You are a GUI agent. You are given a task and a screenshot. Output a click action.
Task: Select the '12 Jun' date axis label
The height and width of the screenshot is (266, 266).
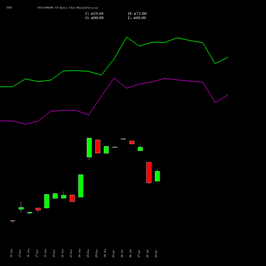pyautogui.click(x=11, y=253)
